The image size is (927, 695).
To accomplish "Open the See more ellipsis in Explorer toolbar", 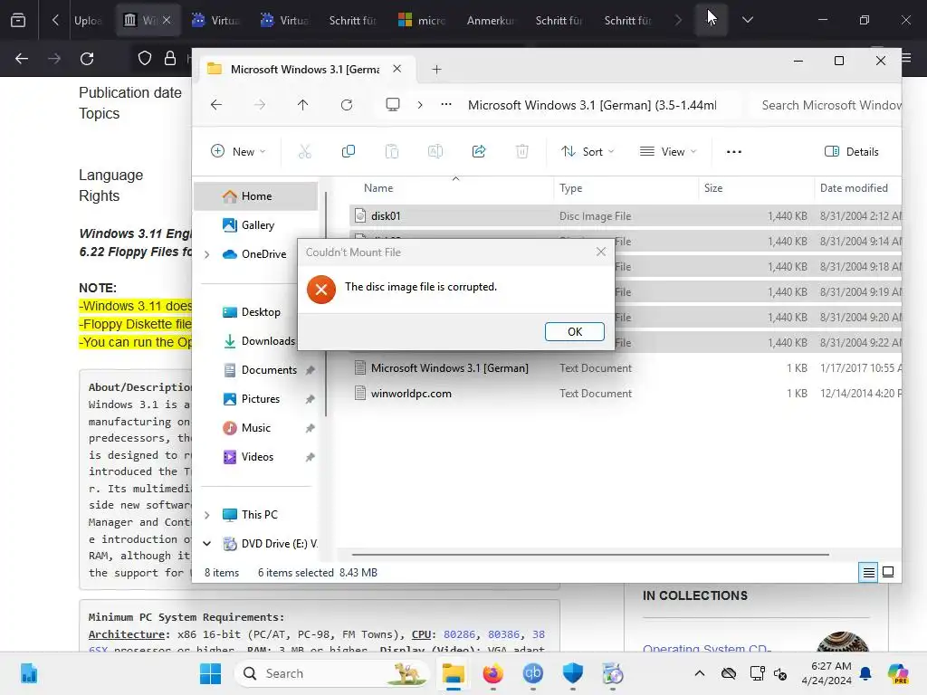I will [x=733, y=151].
